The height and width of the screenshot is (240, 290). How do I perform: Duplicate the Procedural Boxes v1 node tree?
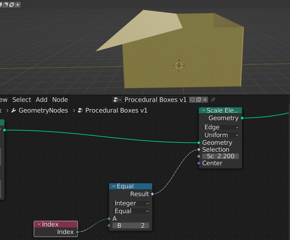(199, 100)
